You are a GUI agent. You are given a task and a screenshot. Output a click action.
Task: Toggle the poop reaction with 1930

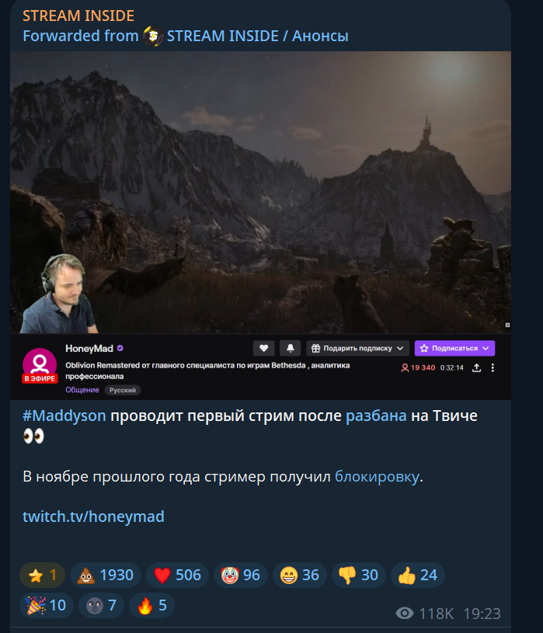(106, 575)
